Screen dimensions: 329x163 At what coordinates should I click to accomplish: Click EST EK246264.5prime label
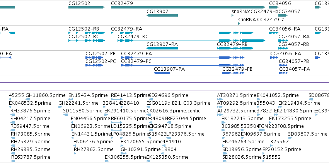point(243,142)
